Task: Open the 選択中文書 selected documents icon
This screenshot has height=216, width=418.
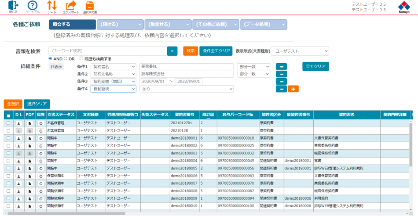Action: (90, 6)
